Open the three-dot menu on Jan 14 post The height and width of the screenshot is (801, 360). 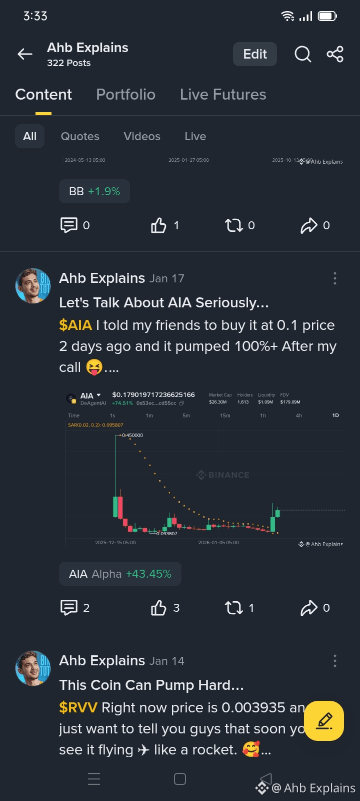coord(335,661)
